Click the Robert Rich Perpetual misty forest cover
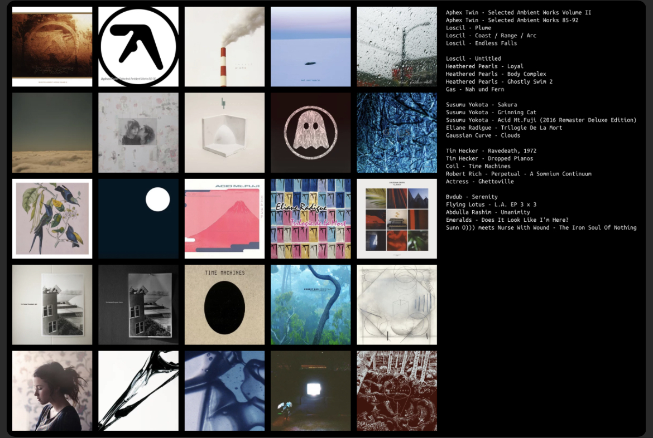Screen dimensions: 653x438 pos(311,305)
